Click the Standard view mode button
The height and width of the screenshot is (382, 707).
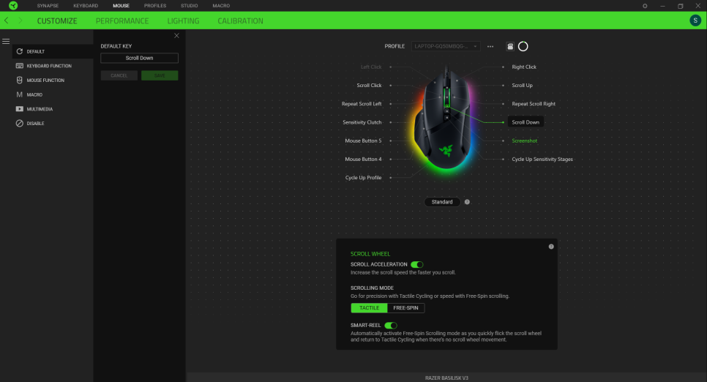pyautogui.click(x=442, y=202)
